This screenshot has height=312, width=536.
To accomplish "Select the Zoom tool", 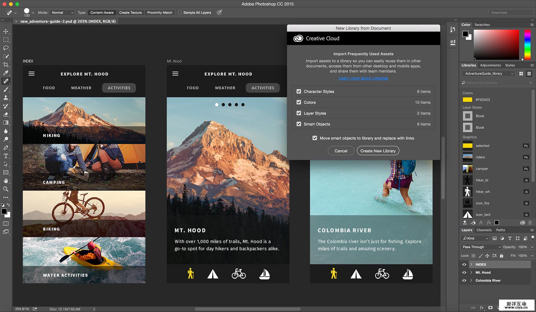I will click(6, 189).
